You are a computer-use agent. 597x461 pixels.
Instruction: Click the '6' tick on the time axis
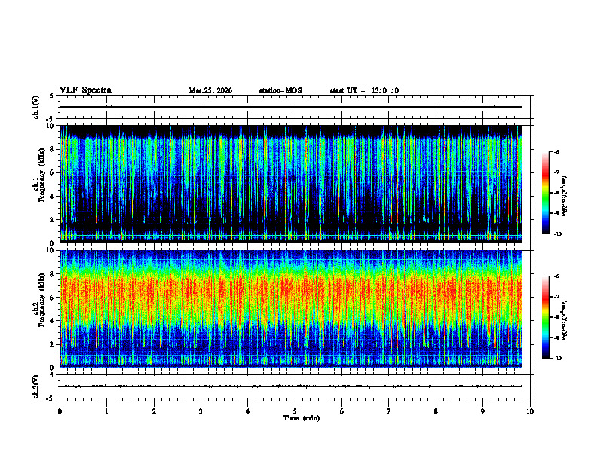click(342, 411)
